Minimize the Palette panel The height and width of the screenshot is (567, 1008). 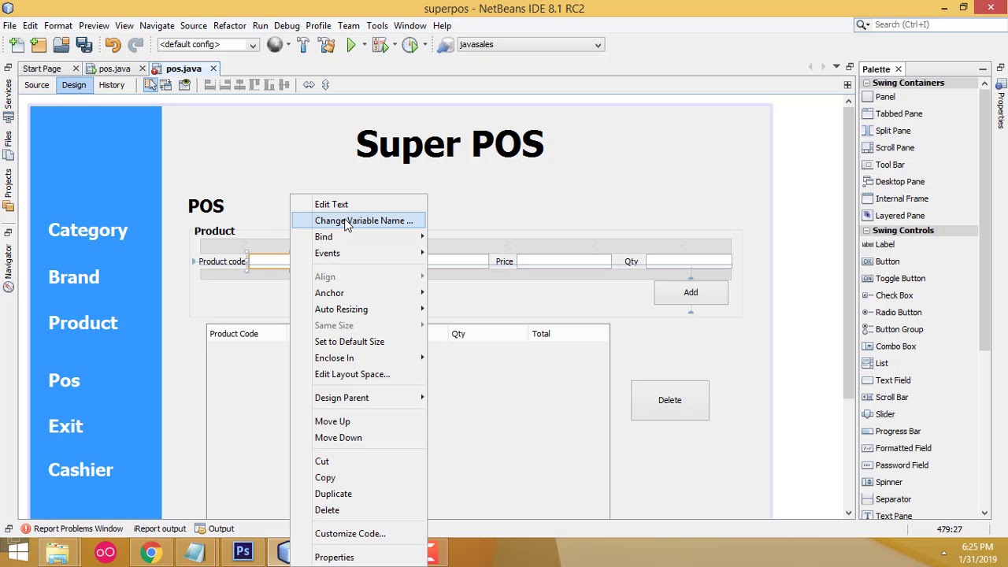point(983,69)
